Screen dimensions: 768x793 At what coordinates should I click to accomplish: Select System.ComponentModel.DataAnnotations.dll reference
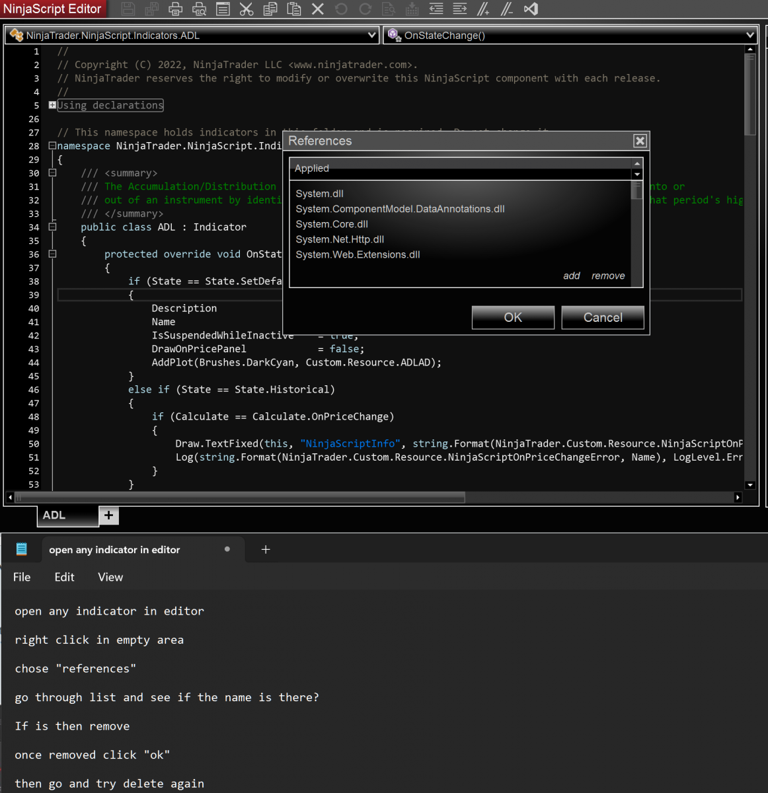click(x=400, y=209)
